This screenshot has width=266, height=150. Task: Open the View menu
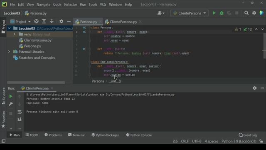click(30, 5)
